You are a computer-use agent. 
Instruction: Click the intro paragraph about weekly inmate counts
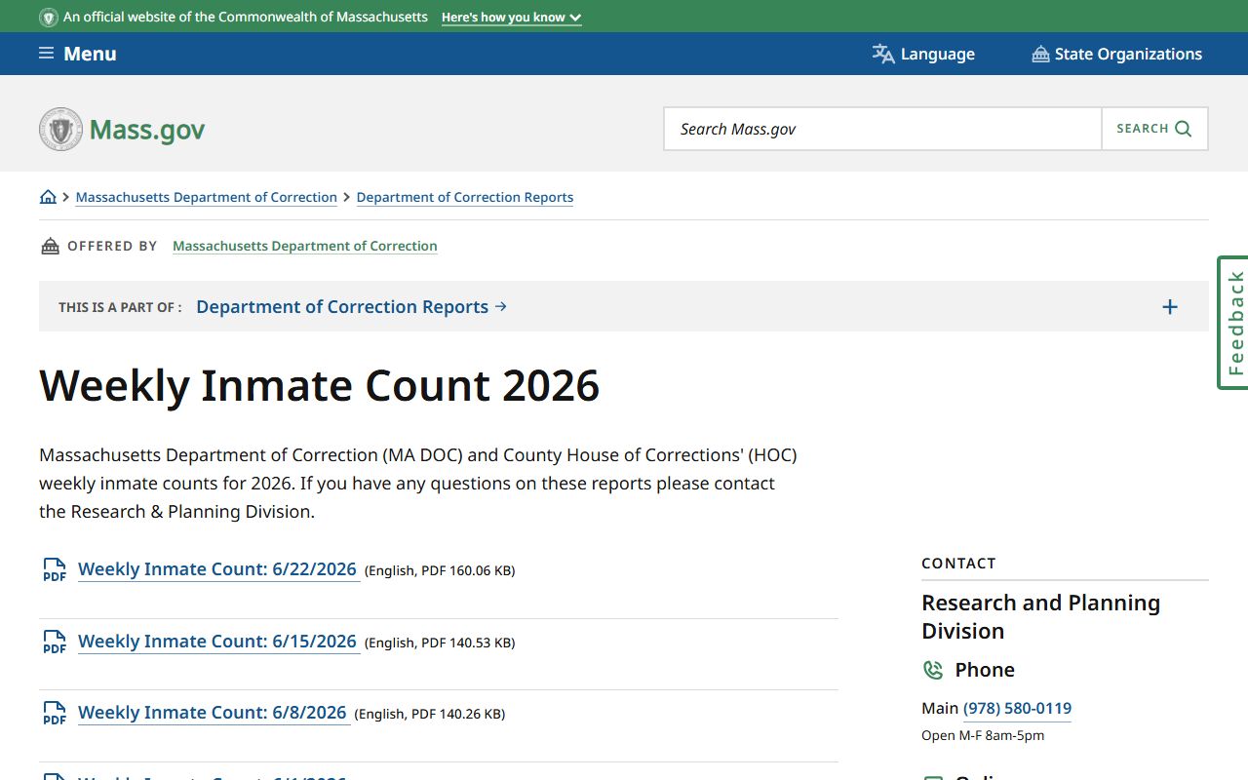(418, 484)
